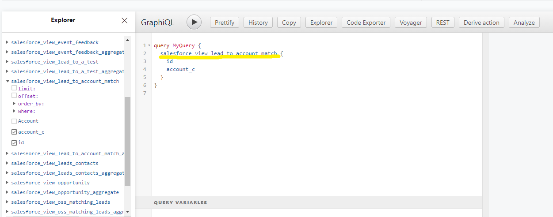
Task: Click the id field in the query editor
Action: [170, 61]
